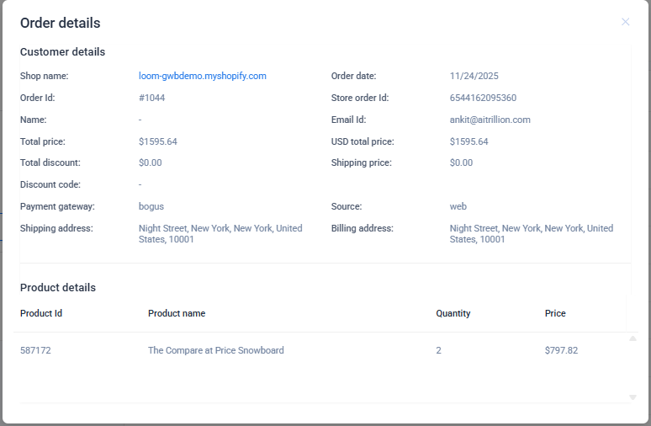The height and width of the screenshot is (426, 651).
Task: Click the Price column header
Action: click(555, 313)
